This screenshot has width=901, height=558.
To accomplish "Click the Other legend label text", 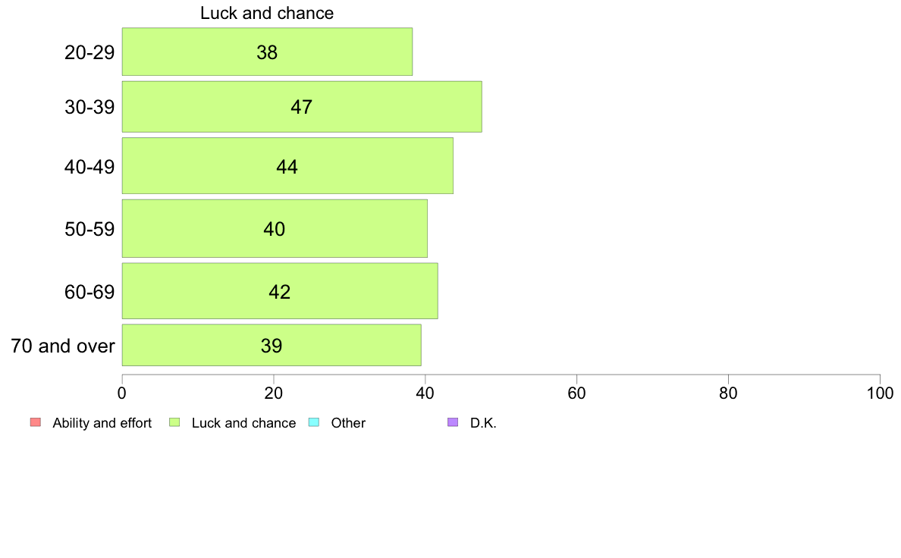I will tap(348, 423).
